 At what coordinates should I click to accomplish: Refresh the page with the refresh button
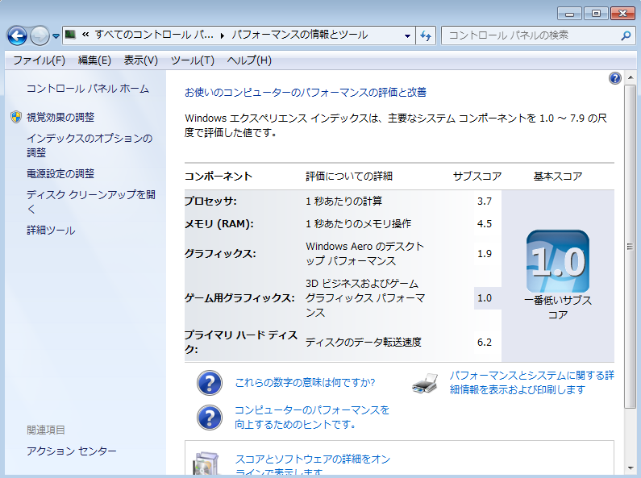(426, 35)
